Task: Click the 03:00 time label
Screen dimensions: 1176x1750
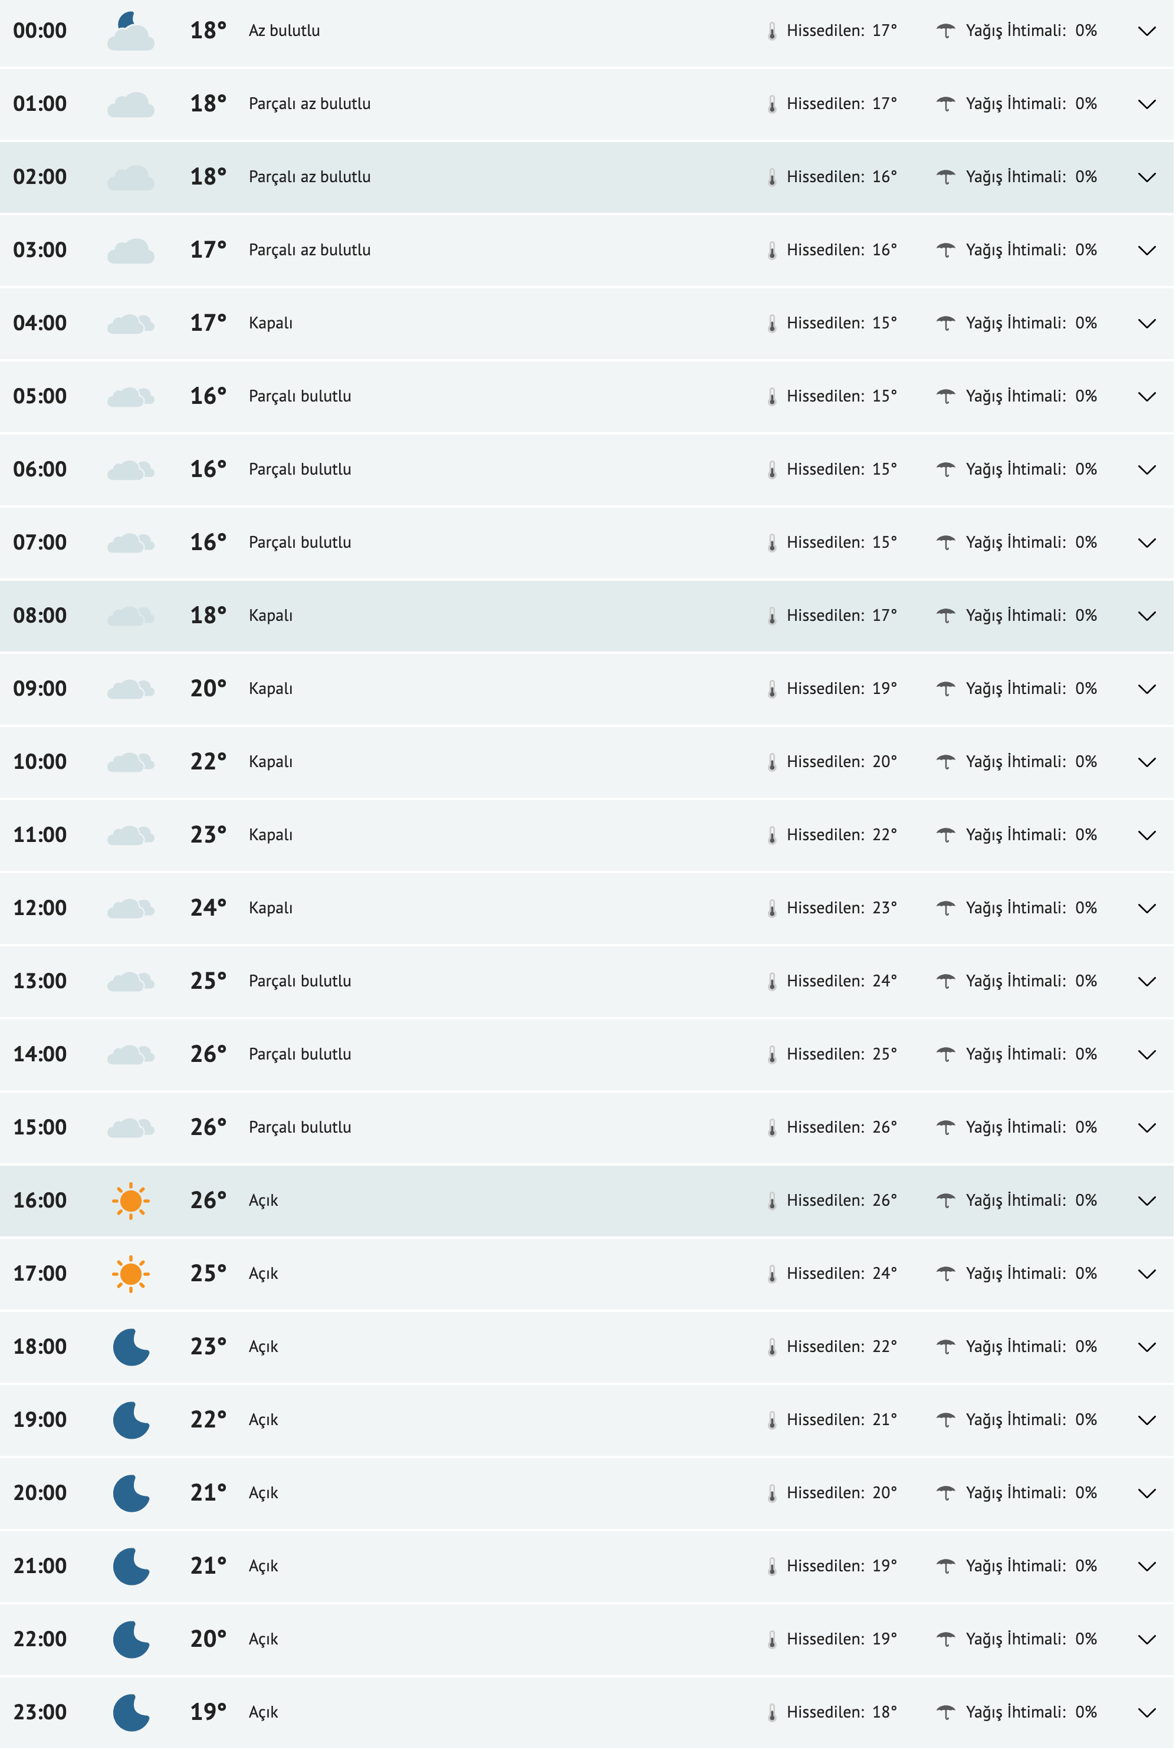Action: click(40, 251)
